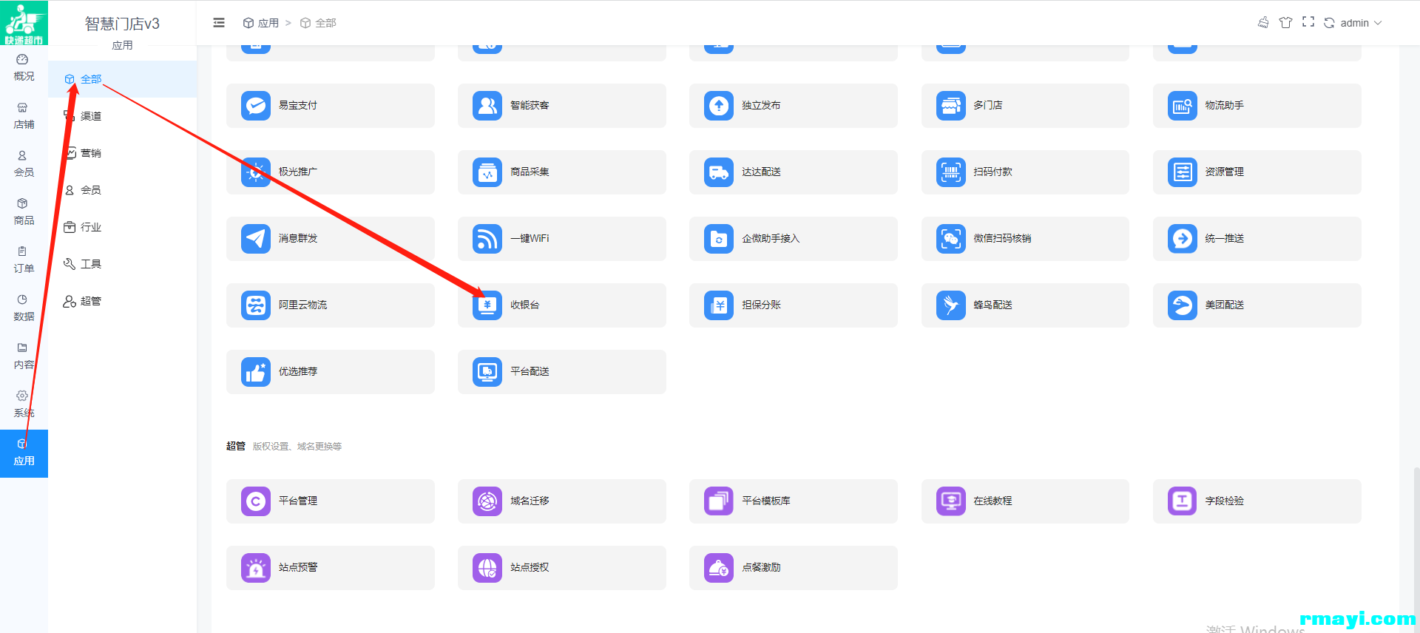Open the 易宝支付 app icon
Screen dimensions: 1420x633
click(256, 106)
